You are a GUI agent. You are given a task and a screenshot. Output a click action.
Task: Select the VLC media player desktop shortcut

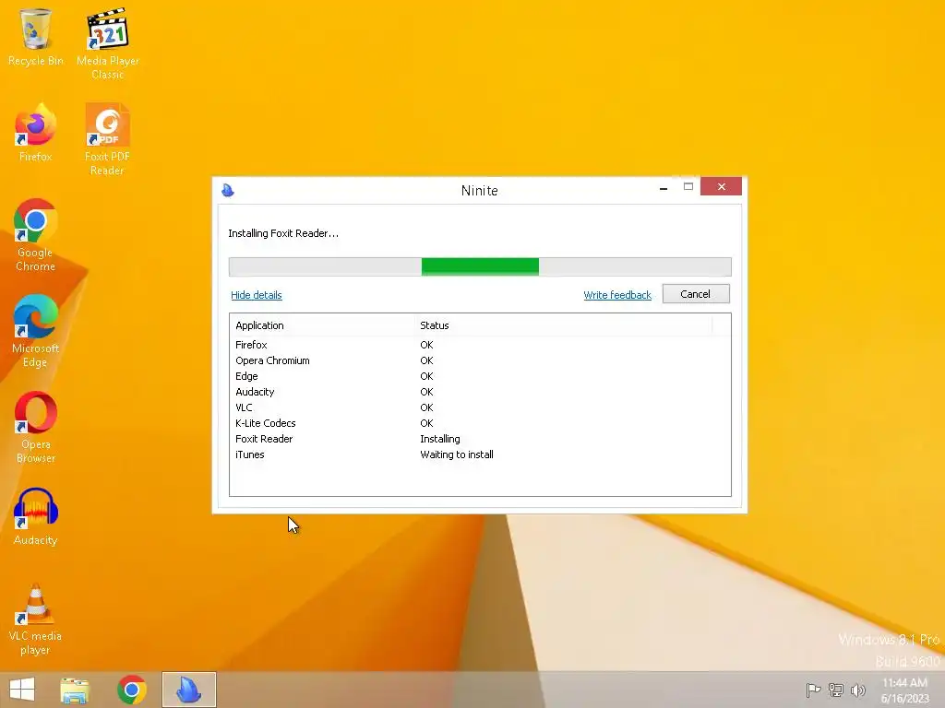point(36,619)
